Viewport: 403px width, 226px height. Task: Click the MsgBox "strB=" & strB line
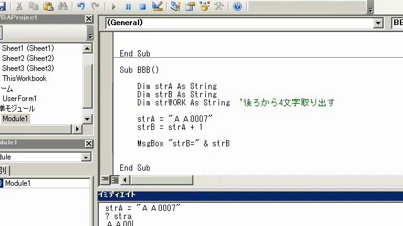click(x=183, y=144)
